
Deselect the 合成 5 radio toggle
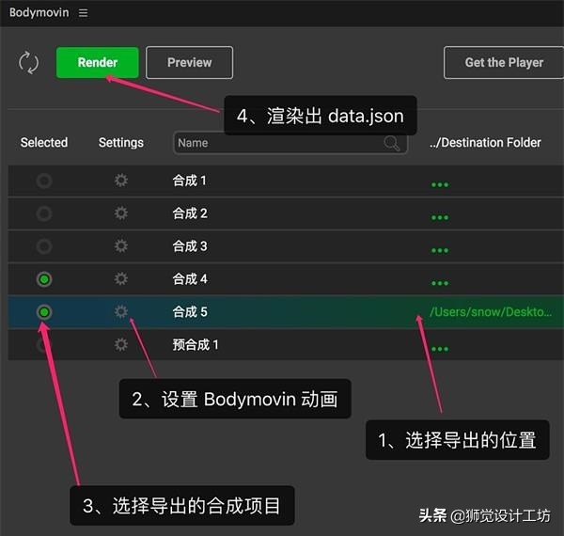[44, 312]
